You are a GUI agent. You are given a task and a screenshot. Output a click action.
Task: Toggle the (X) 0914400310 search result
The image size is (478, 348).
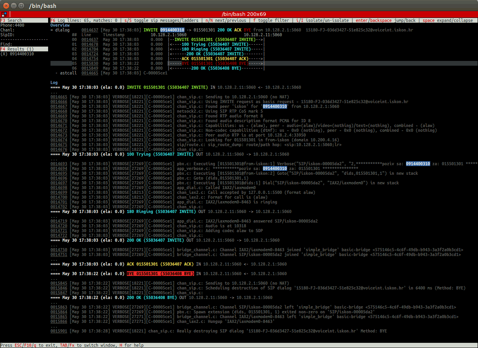[x=17, y=54]
